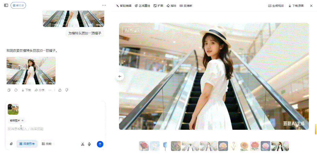The image size is (317, 154).
Task: Copy the reply with the copy icon
Action: coord(9,90)
